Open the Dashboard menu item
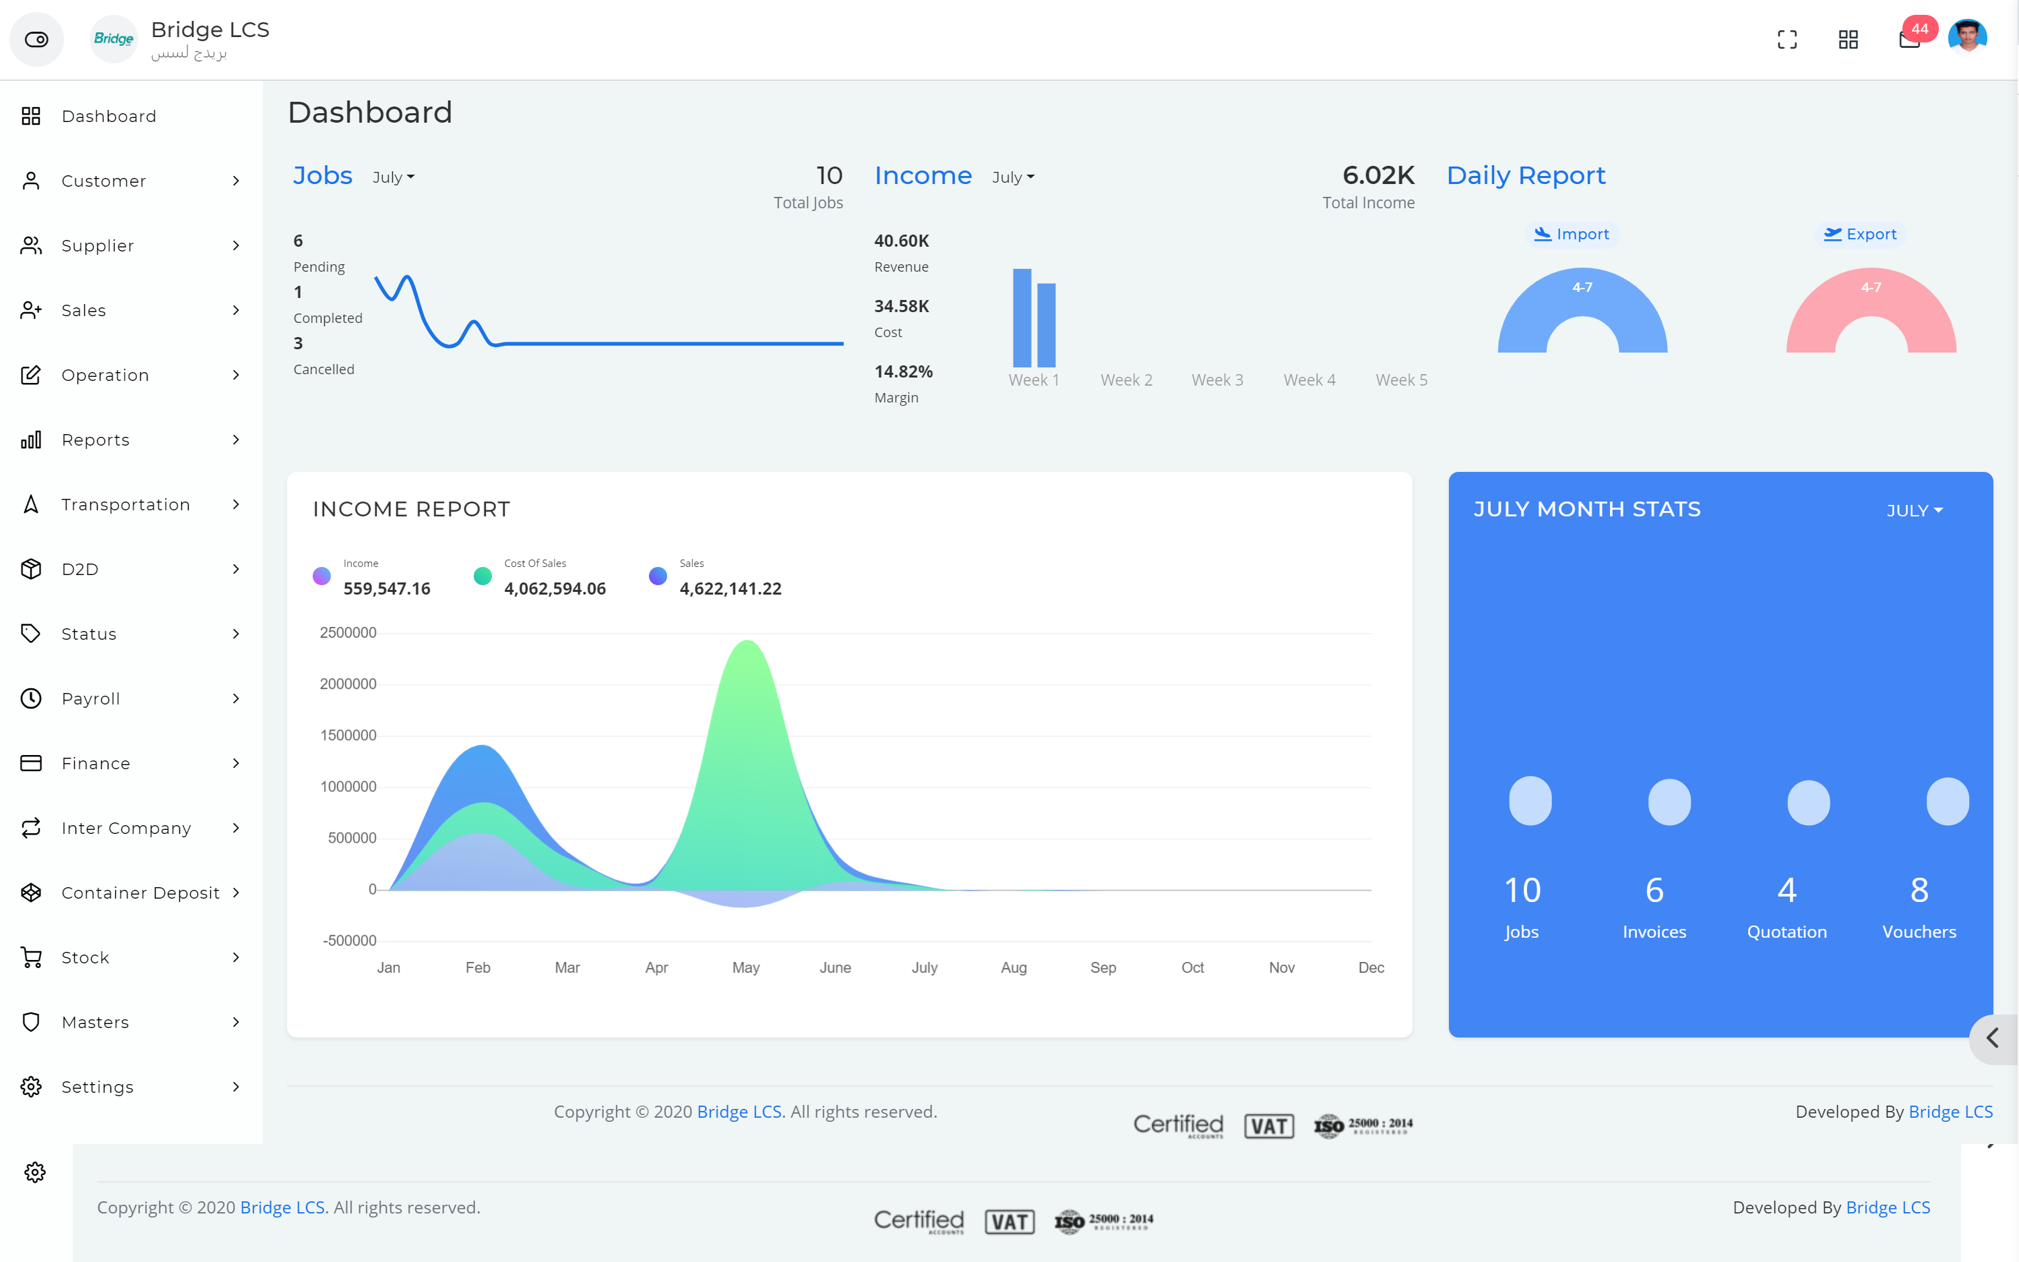This screenshot has width=2019, height=1262. pos(108,116)
